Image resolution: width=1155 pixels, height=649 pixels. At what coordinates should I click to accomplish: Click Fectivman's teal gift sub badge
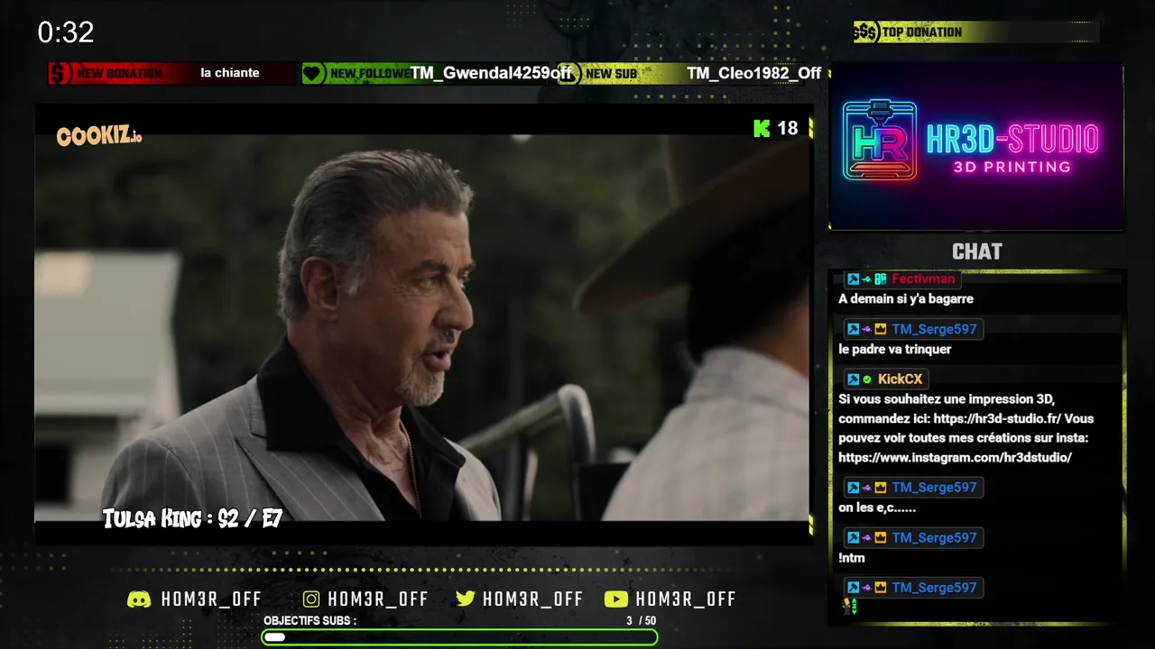tap(881, 279)
